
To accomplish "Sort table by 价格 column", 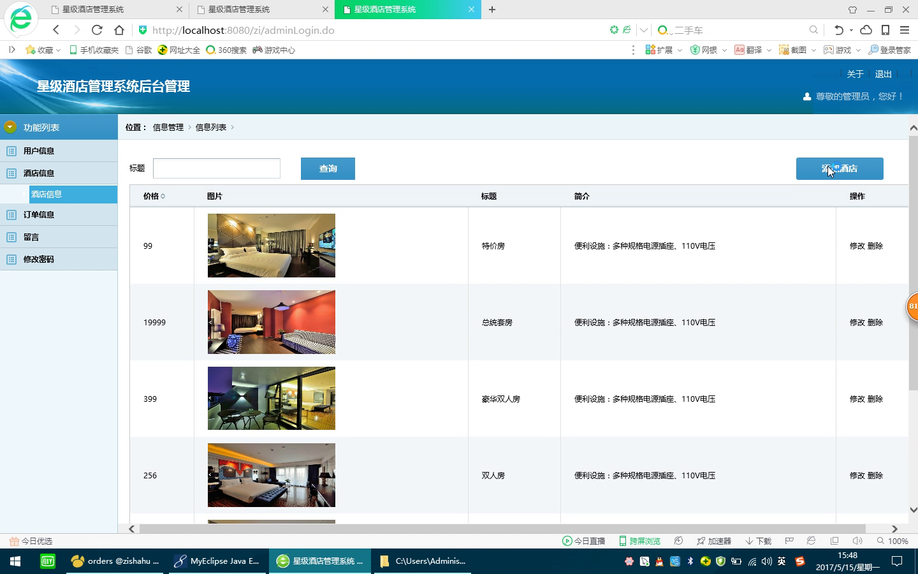I will coord(154,196).
